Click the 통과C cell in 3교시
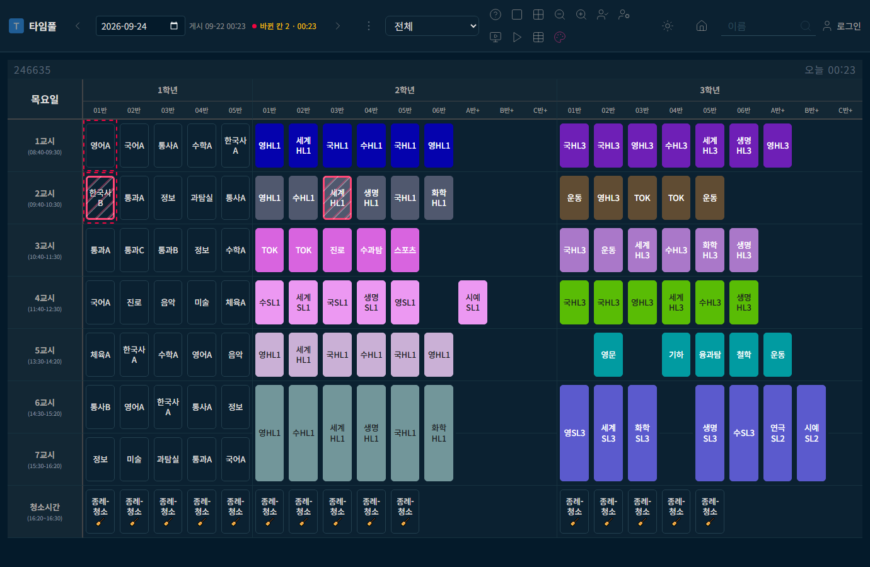Screen dimensions: 870x567 (x=134, y=250)
